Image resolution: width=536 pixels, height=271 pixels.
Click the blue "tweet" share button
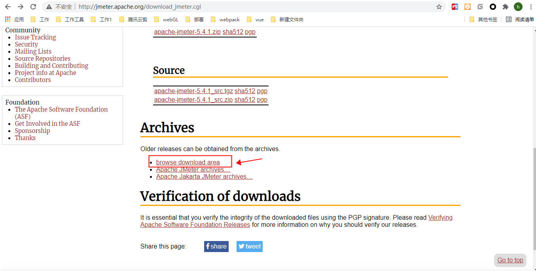click(249, 246)
